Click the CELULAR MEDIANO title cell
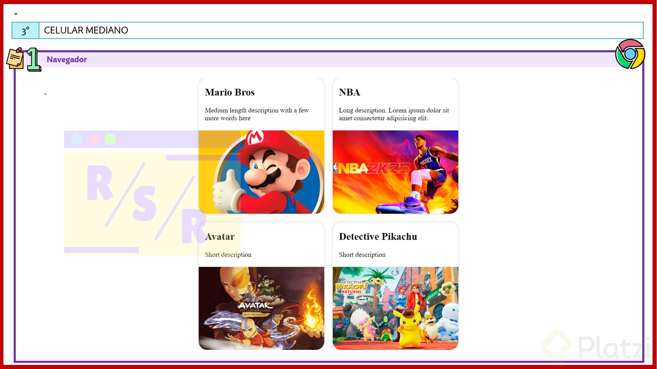657x369 pixels. (x=86, y=30)
